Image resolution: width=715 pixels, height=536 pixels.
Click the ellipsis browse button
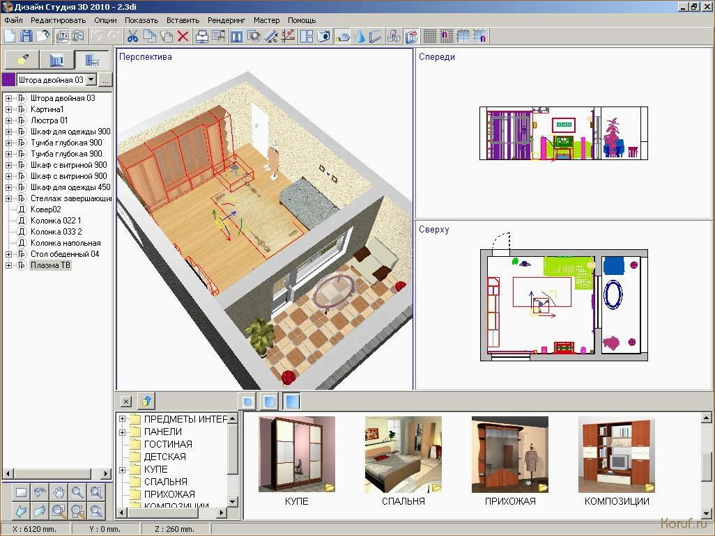click(x=105, y=79)
